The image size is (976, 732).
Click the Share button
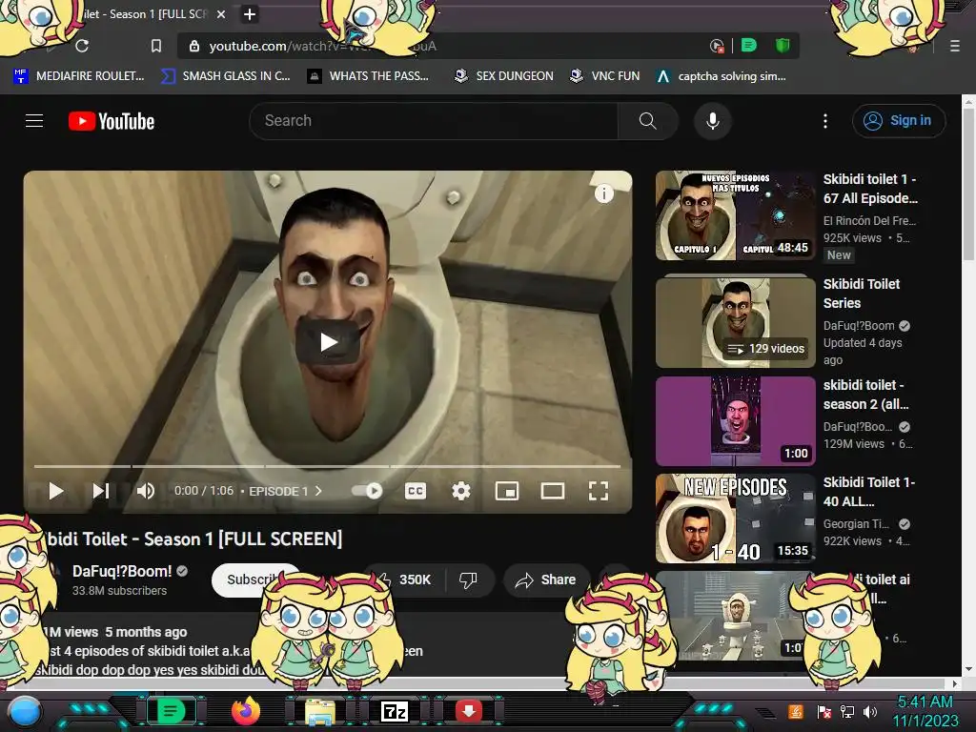[546, 579]
